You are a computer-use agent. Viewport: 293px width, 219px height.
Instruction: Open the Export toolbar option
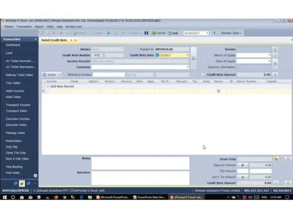pyautogui.click(x=80, y=33)
